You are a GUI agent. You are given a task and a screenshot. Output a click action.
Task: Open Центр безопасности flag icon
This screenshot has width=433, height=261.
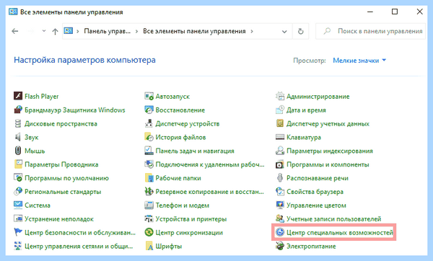[18, 232]
